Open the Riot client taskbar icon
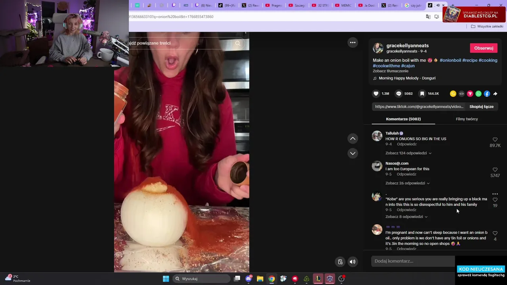Viewport: 507px width, 285px height. pos(295,279)
